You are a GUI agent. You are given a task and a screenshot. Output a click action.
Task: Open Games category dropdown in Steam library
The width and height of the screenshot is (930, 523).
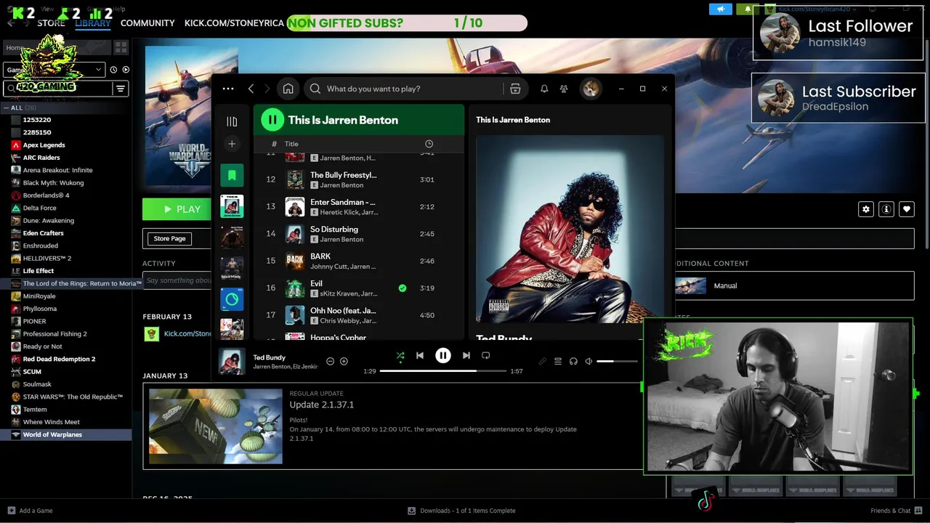coord(54,70)
